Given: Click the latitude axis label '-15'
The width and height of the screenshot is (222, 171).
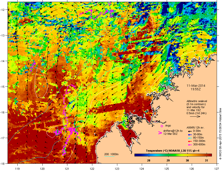Looking at the screenshot, I should click(3, 87).
